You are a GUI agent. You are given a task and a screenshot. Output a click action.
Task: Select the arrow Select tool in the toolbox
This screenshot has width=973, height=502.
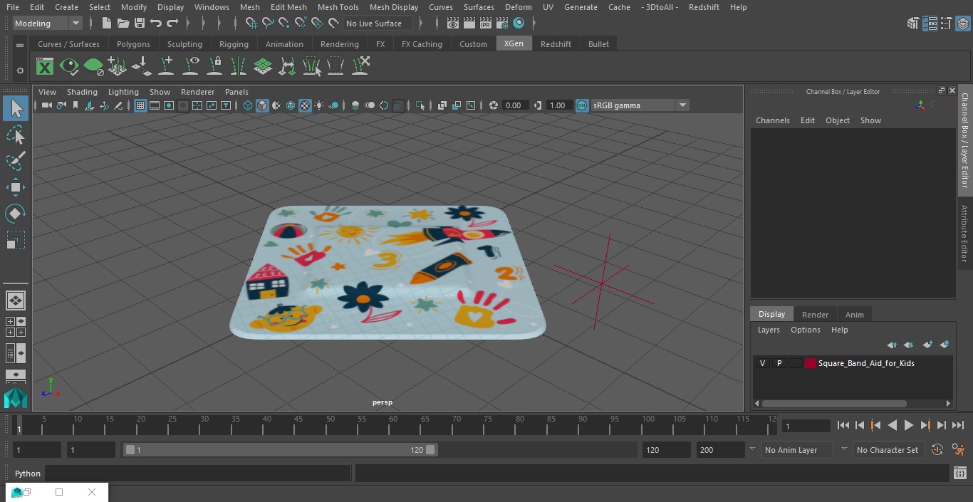(x=16, y=108)
